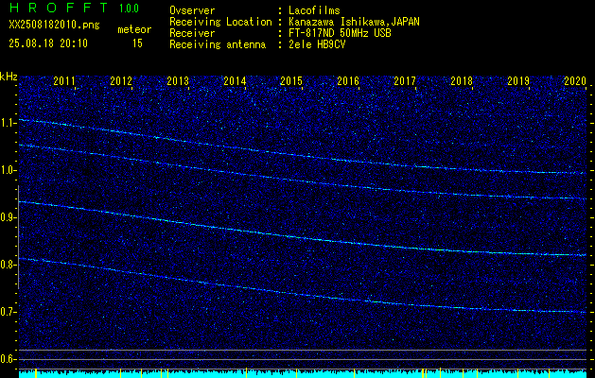Click the Receiver label

[192, 33]
